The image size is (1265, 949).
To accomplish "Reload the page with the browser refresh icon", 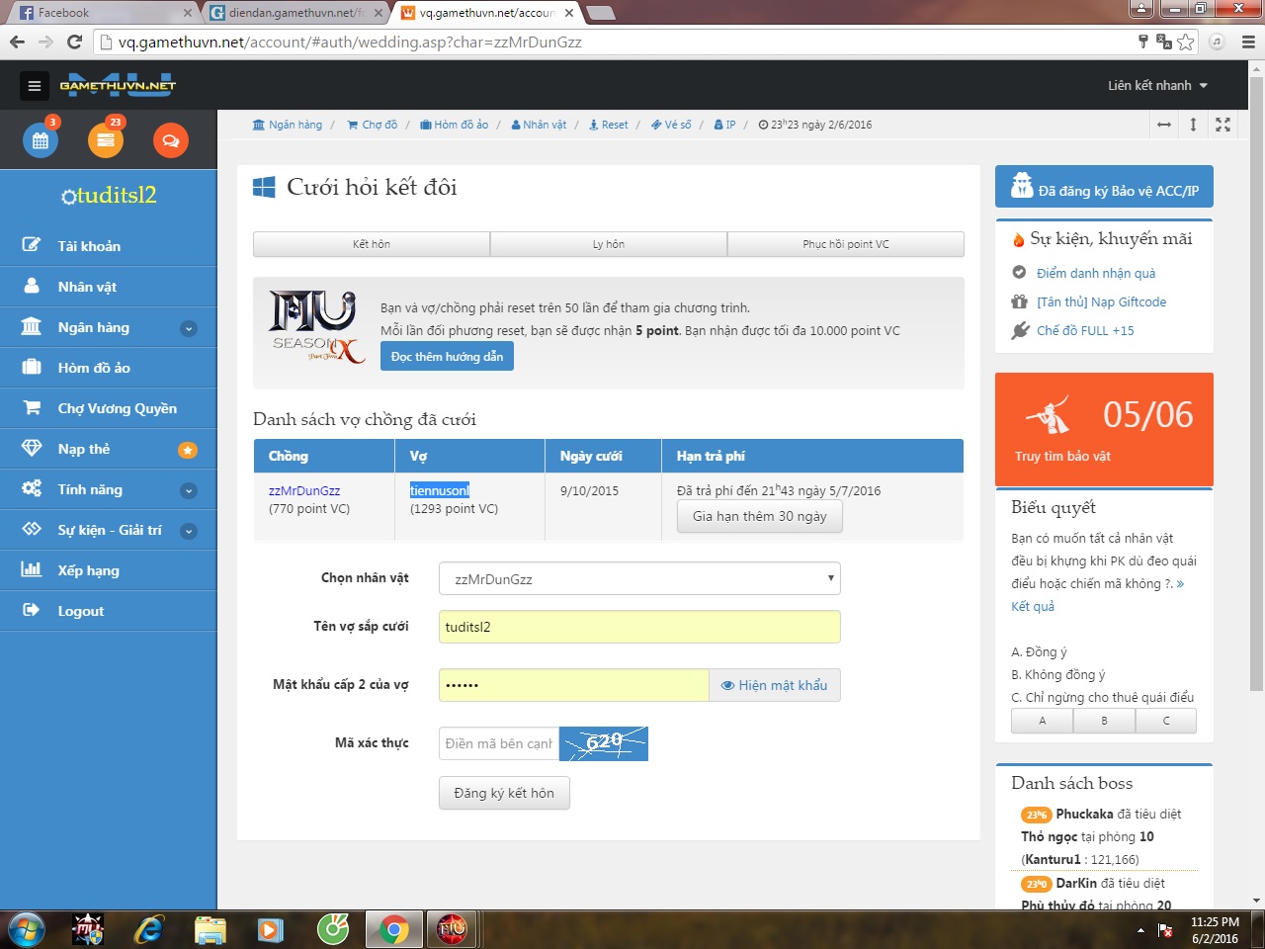I will pyautogui.click(x=74, y=42).
